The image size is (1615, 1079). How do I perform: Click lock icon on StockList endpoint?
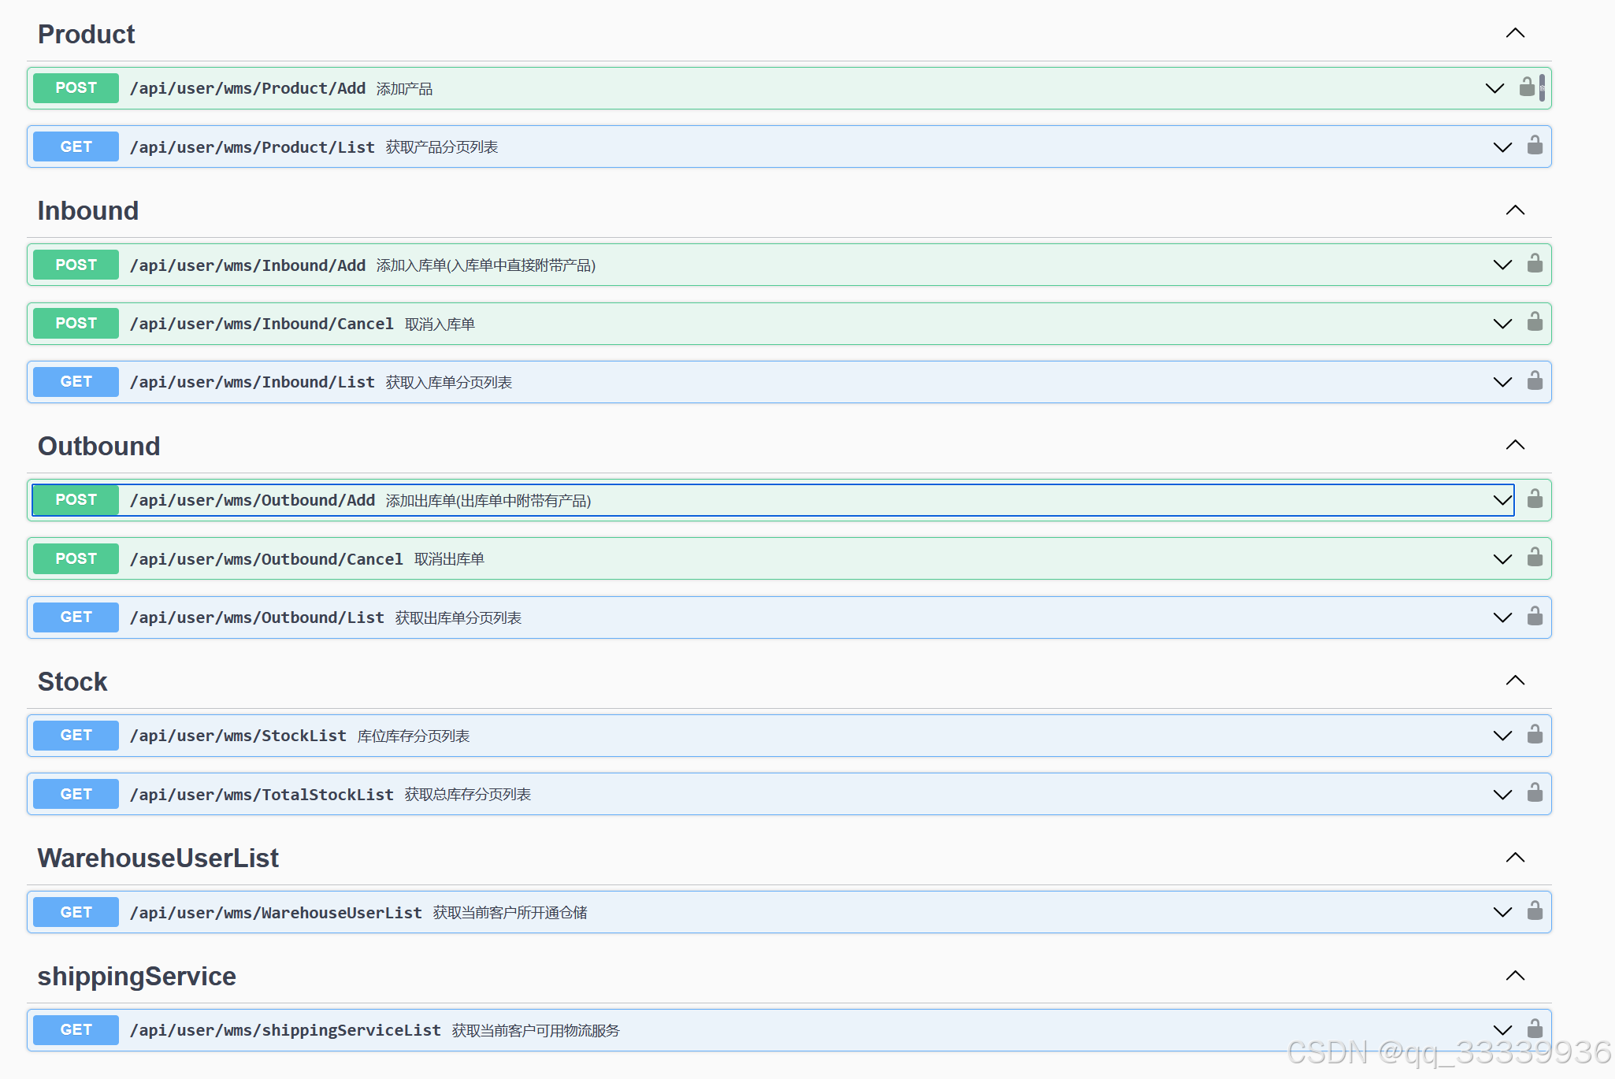pyautogui.click(x=1535, y=735)
